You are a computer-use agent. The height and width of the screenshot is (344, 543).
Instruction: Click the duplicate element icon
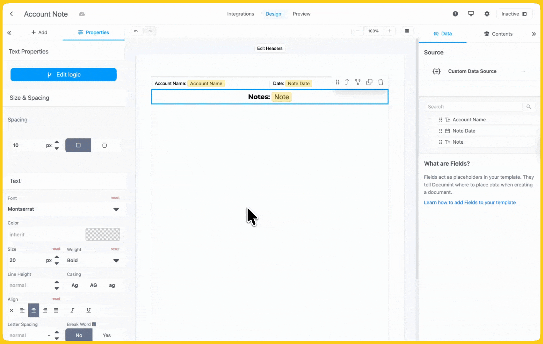[369, 82]
